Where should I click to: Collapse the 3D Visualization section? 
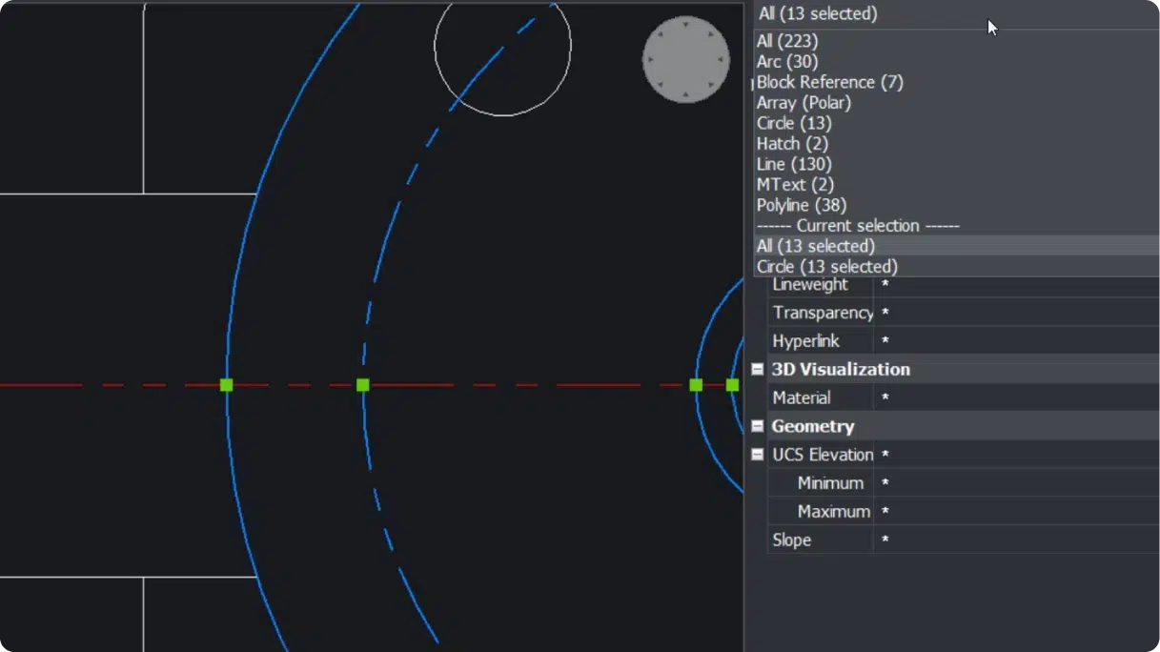point(758,369)
